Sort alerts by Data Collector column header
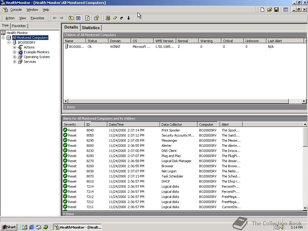The width and height of the screenshot is (308, 231). point(179,124)
